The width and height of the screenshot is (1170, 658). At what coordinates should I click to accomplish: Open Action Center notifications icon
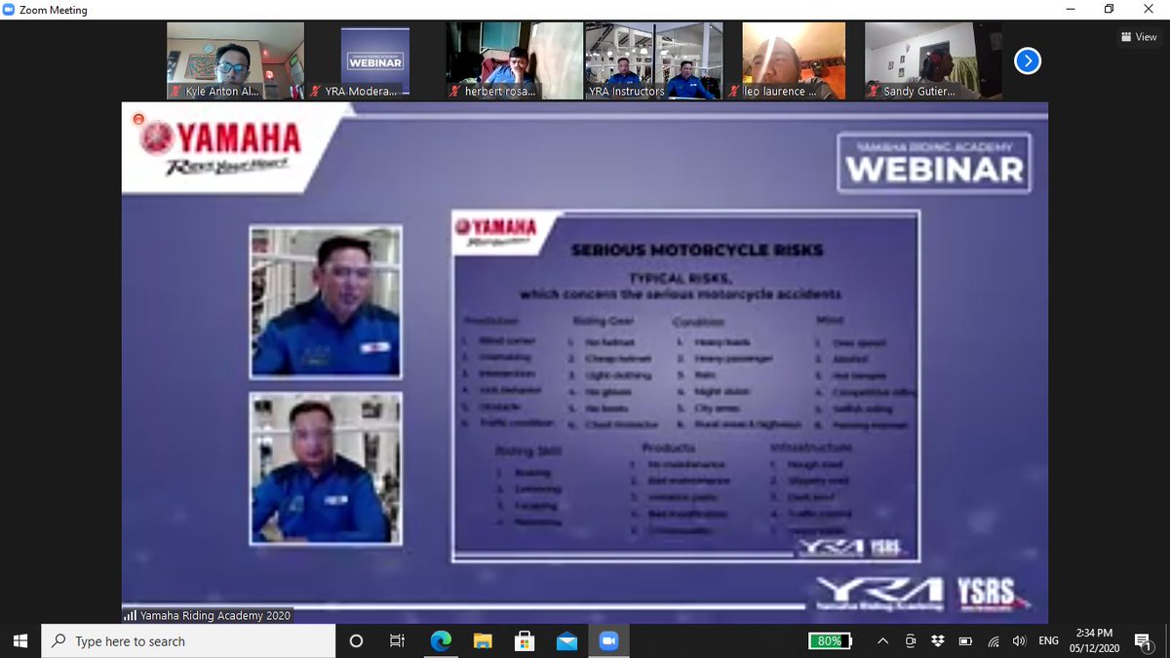pos(1143,640)
